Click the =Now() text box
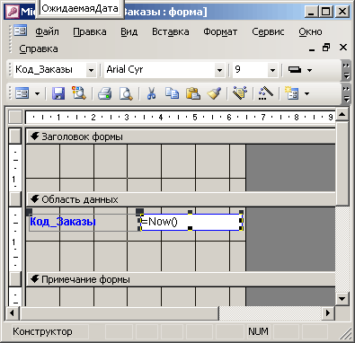 (191, 222)
